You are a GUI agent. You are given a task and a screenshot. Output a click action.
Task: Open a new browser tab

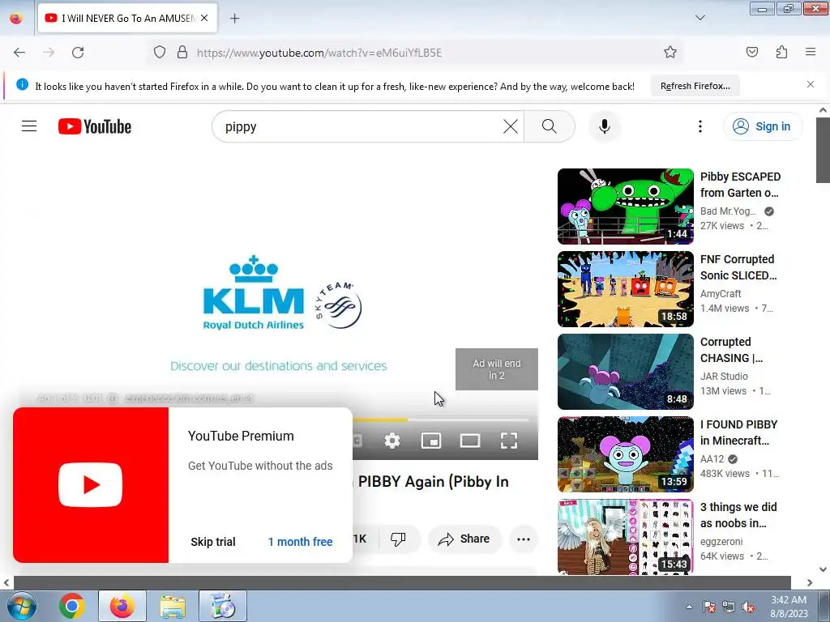pos(234,19)
